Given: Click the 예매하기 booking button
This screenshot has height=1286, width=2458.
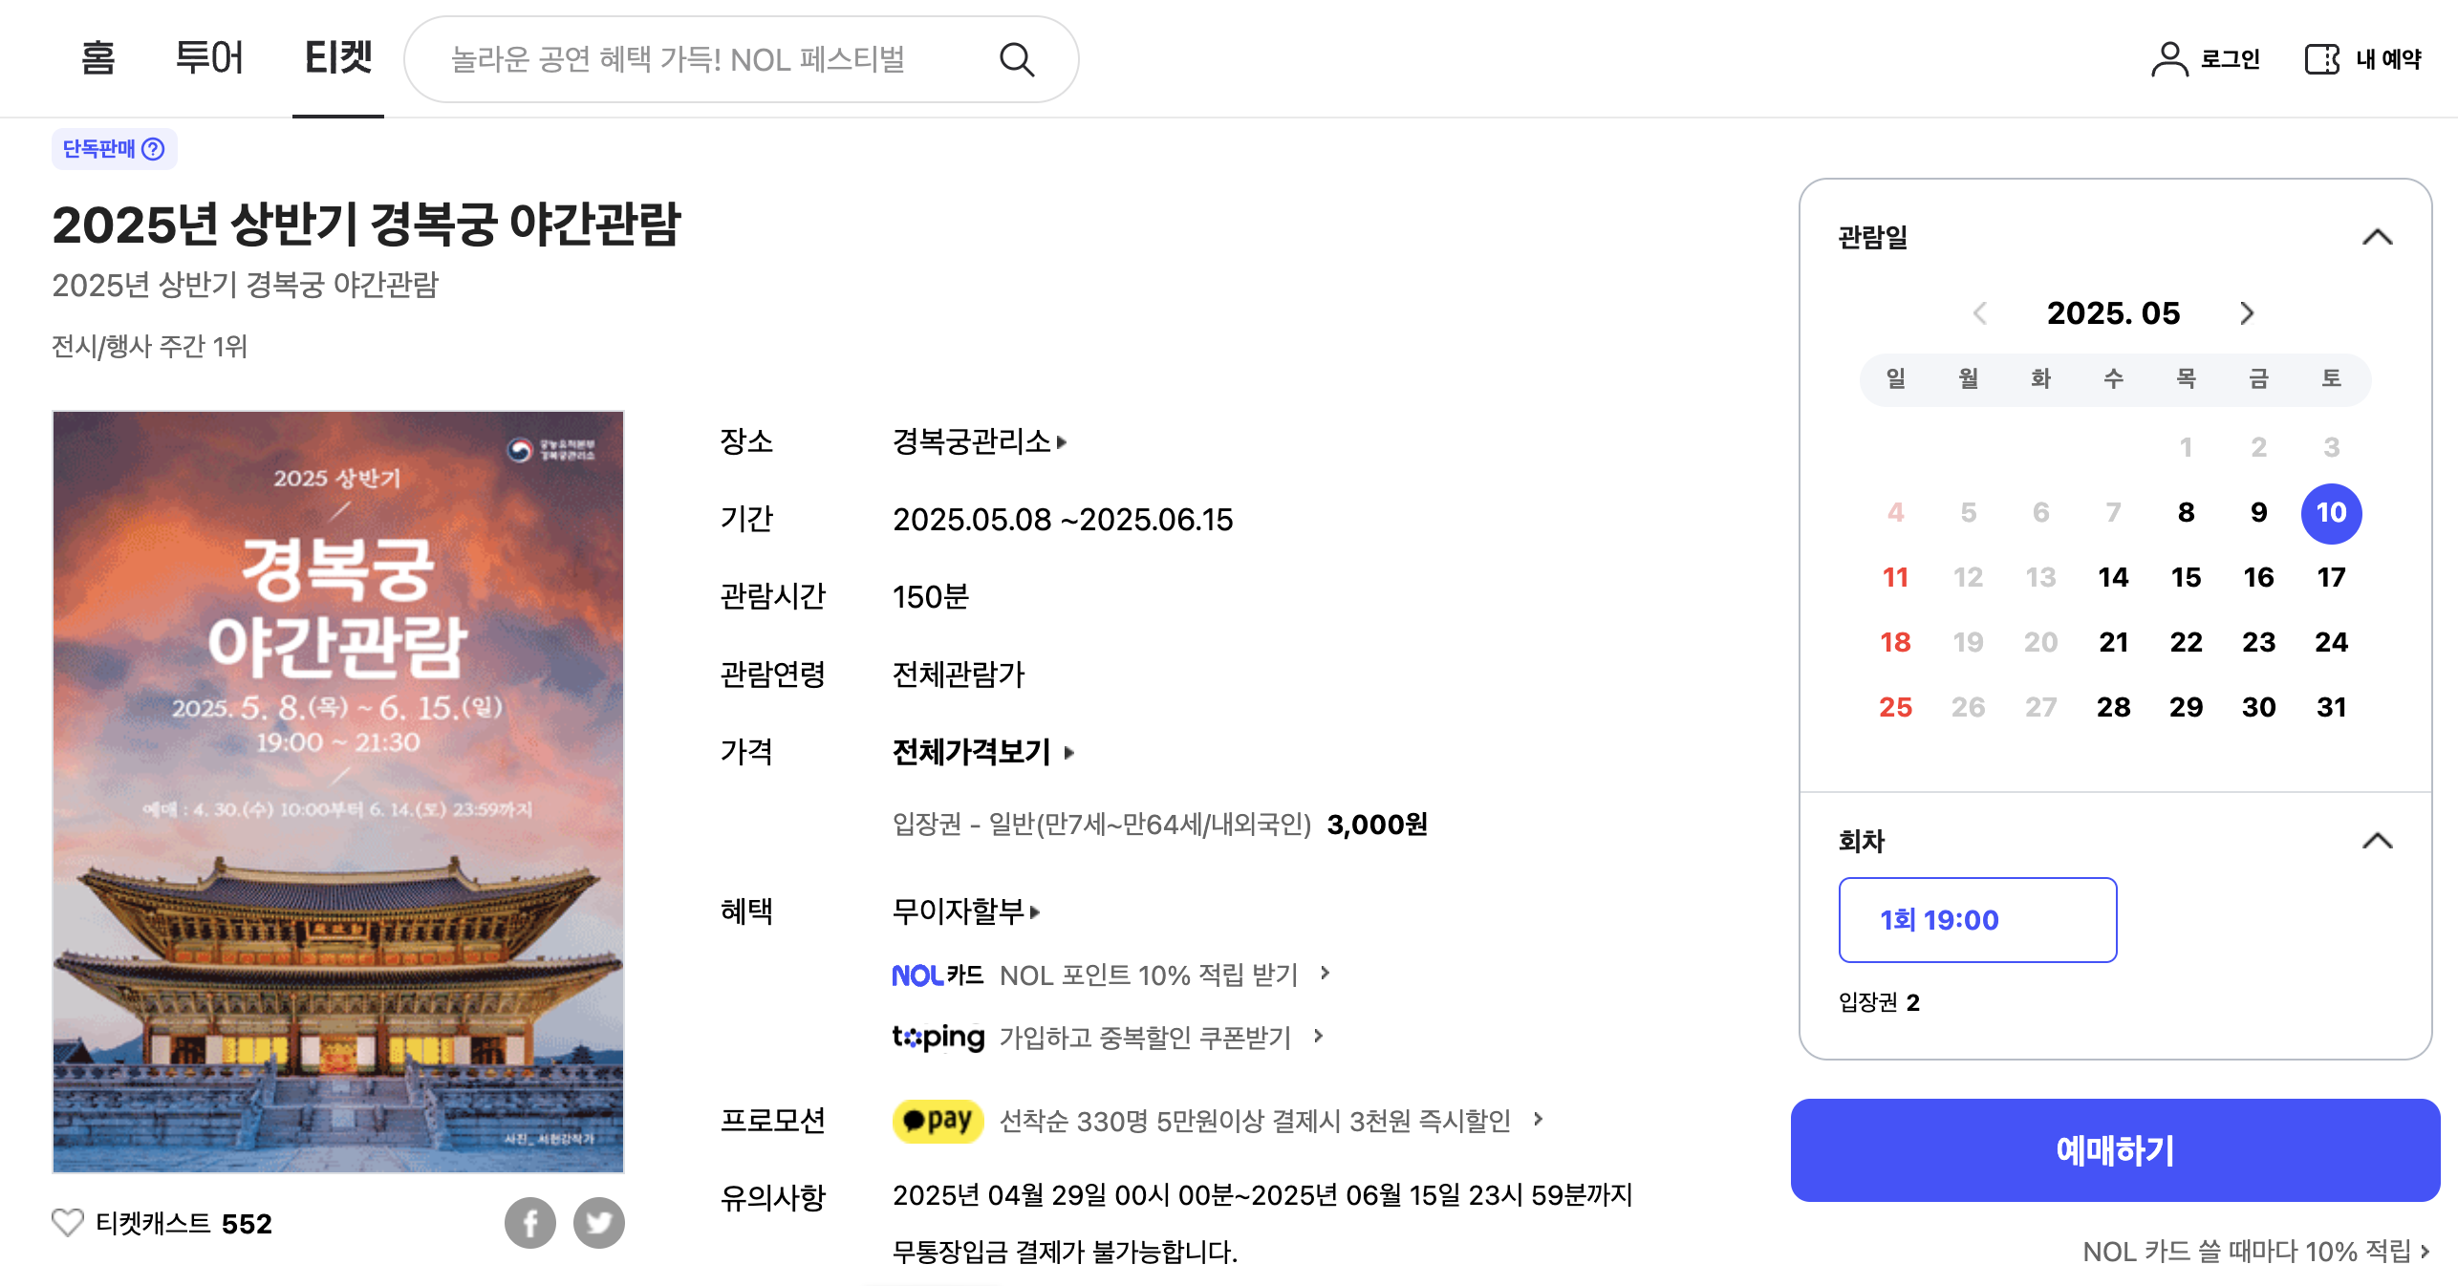Looking at the screenshot, I should tap(2115, 1150).
